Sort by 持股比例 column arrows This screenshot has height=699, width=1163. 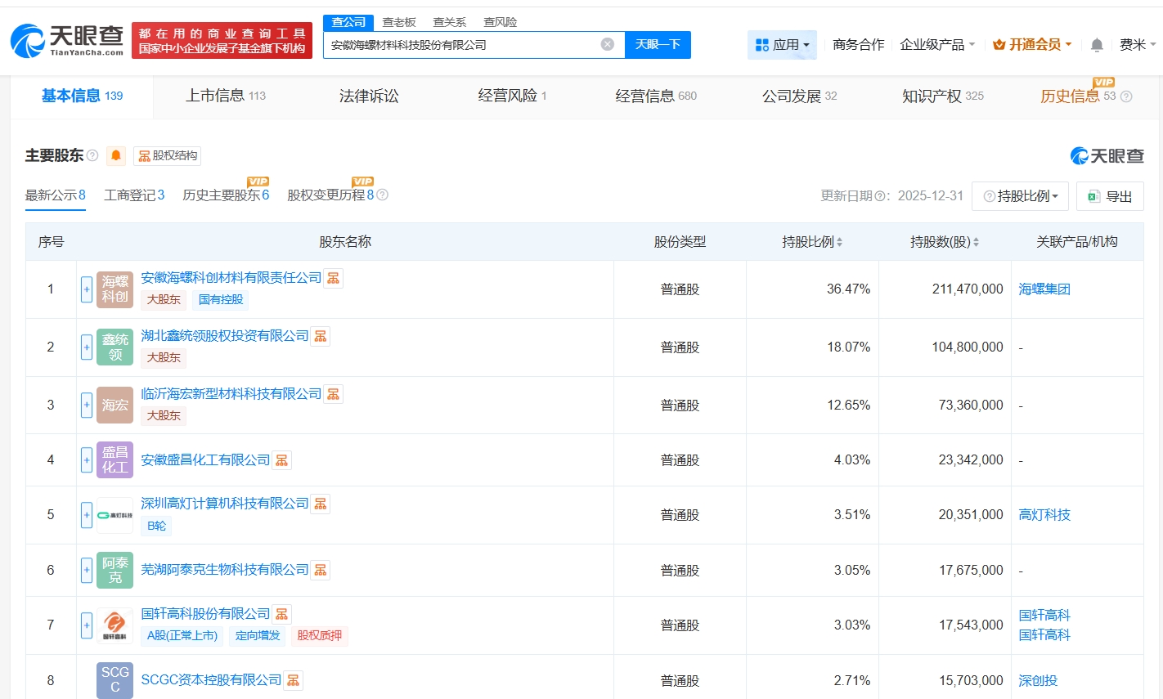tap(839, 242)
